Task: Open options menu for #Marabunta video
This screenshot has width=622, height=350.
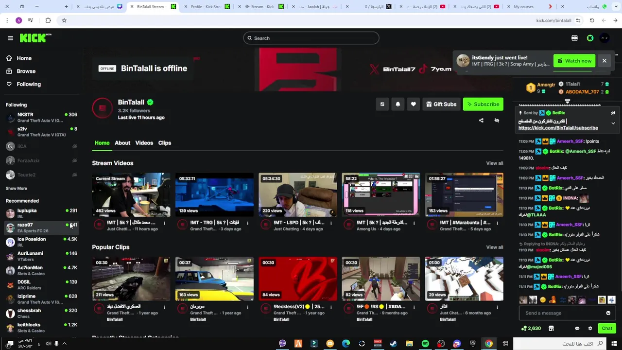Action: tap(497, 224)
